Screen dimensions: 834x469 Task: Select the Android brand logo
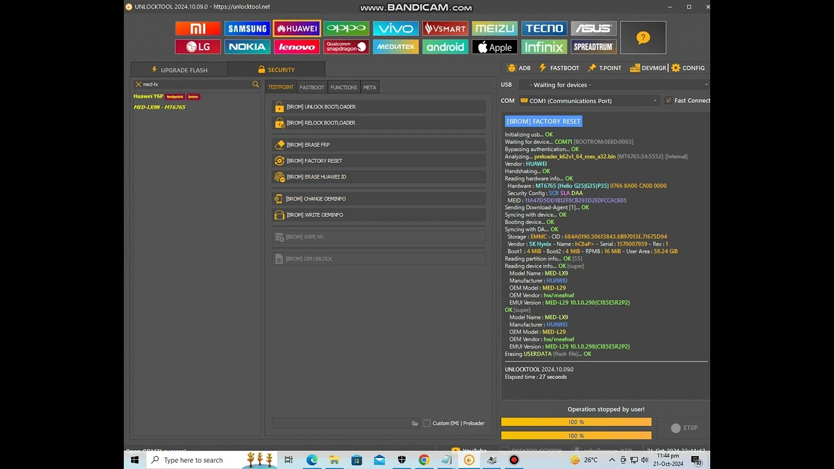pyautogui.click(x=446, y=47)
